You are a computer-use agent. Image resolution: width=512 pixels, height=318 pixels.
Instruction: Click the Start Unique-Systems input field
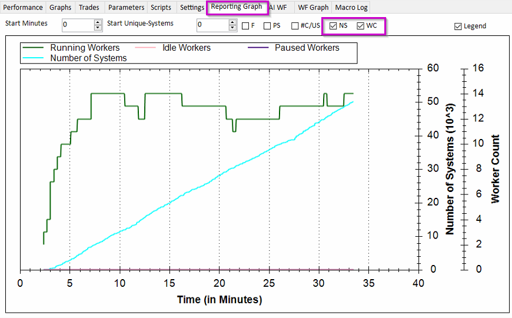(x=212, y=25)
